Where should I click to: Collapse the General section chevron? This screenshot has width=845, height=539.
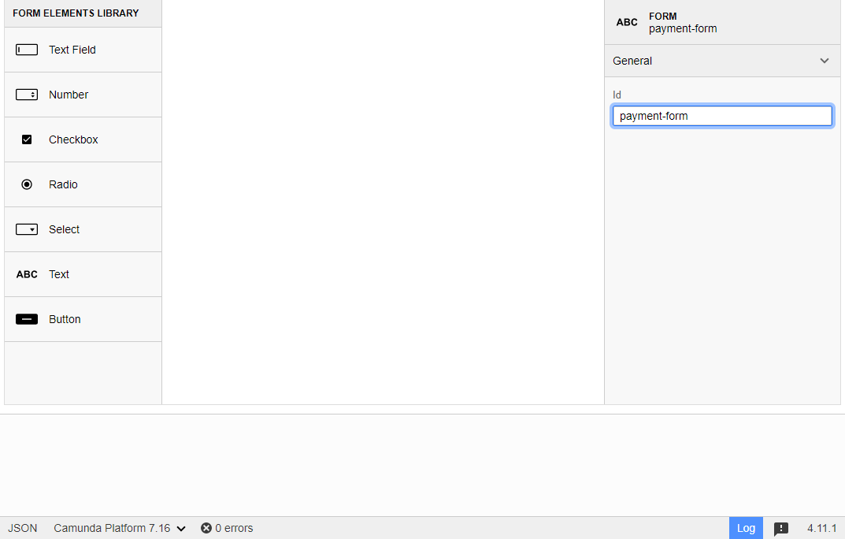[825, 61]
